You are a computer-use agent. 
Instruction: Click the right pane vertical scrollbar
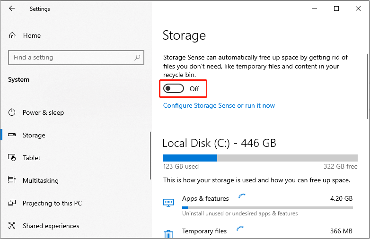(x=368, y=94)
